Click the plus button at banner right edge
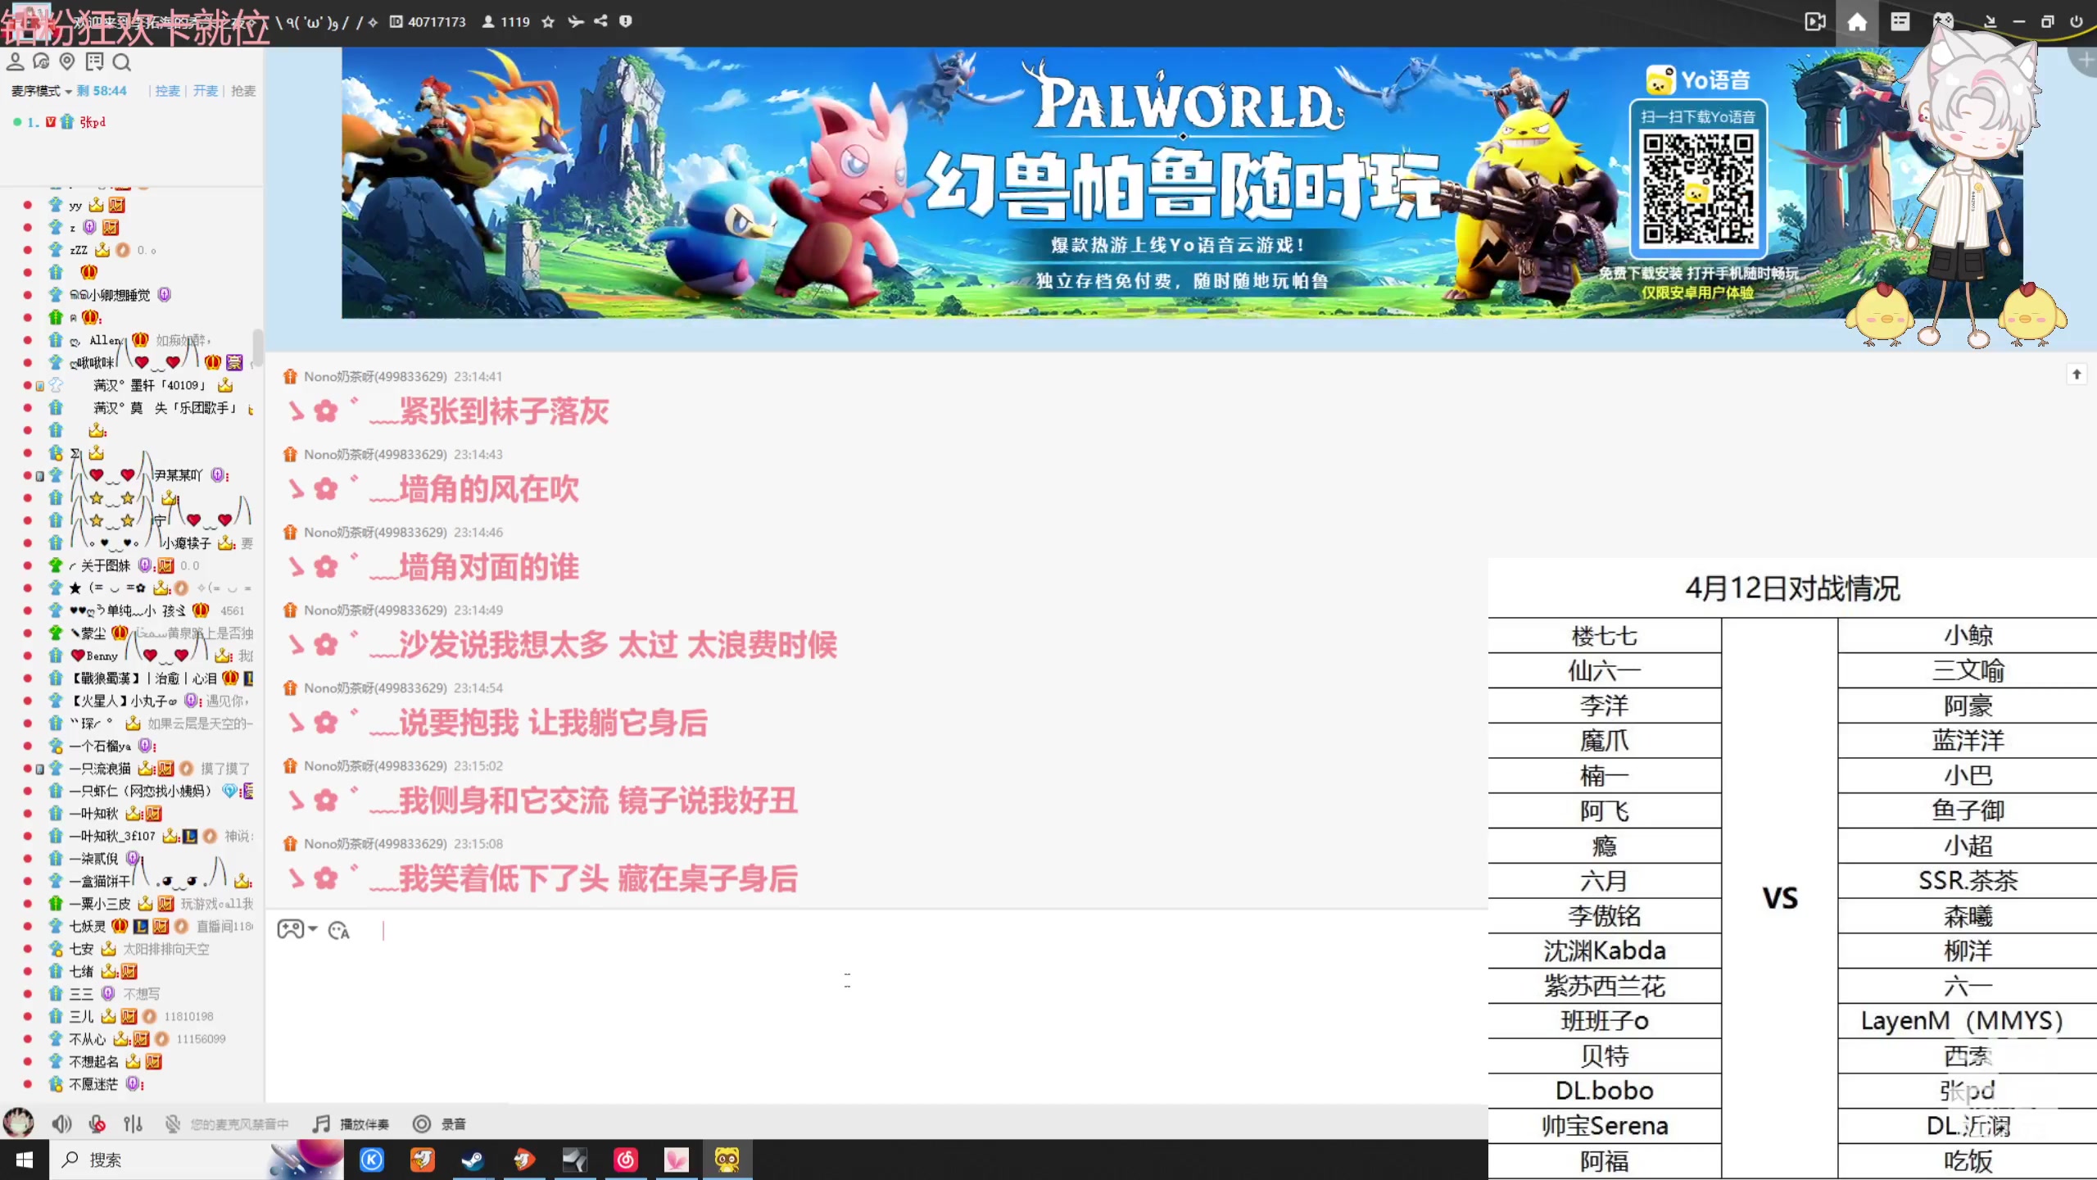This screenshot has height=1180, width=2097. 2086,60
